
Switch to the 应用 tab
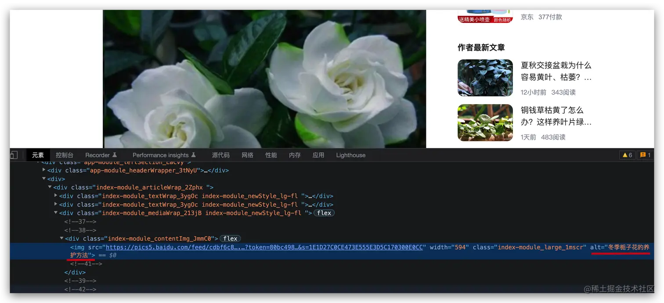(x=318, y=155)
